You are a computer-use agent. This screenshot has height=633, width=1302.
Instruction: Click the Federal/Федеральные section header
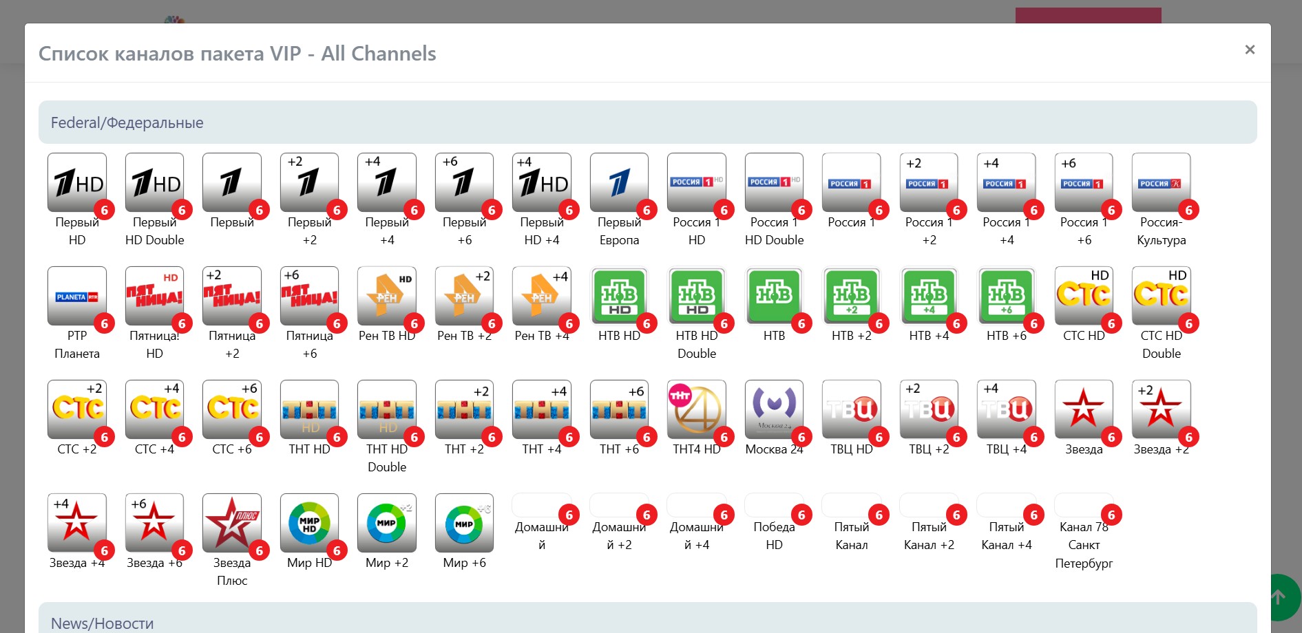click(127, 122)
